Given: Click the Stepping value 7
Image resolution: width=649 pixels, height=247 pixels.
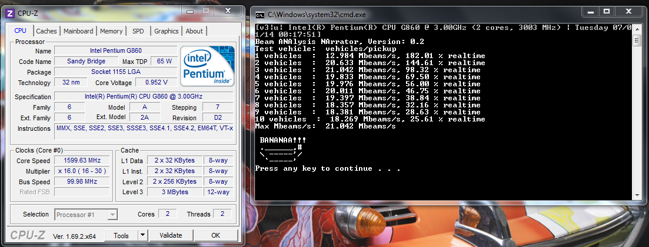Looking at the screenshot, I should 218,107.
